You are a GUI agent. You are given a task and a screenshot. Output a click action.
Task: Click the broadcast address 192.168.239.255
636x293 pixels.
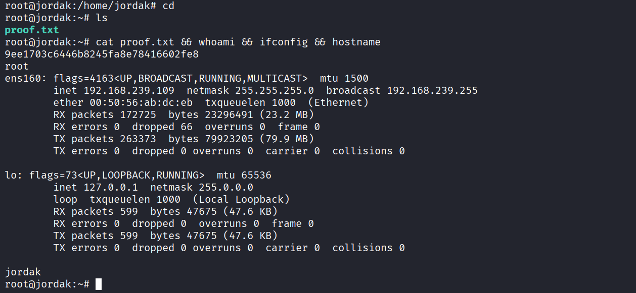432,91
